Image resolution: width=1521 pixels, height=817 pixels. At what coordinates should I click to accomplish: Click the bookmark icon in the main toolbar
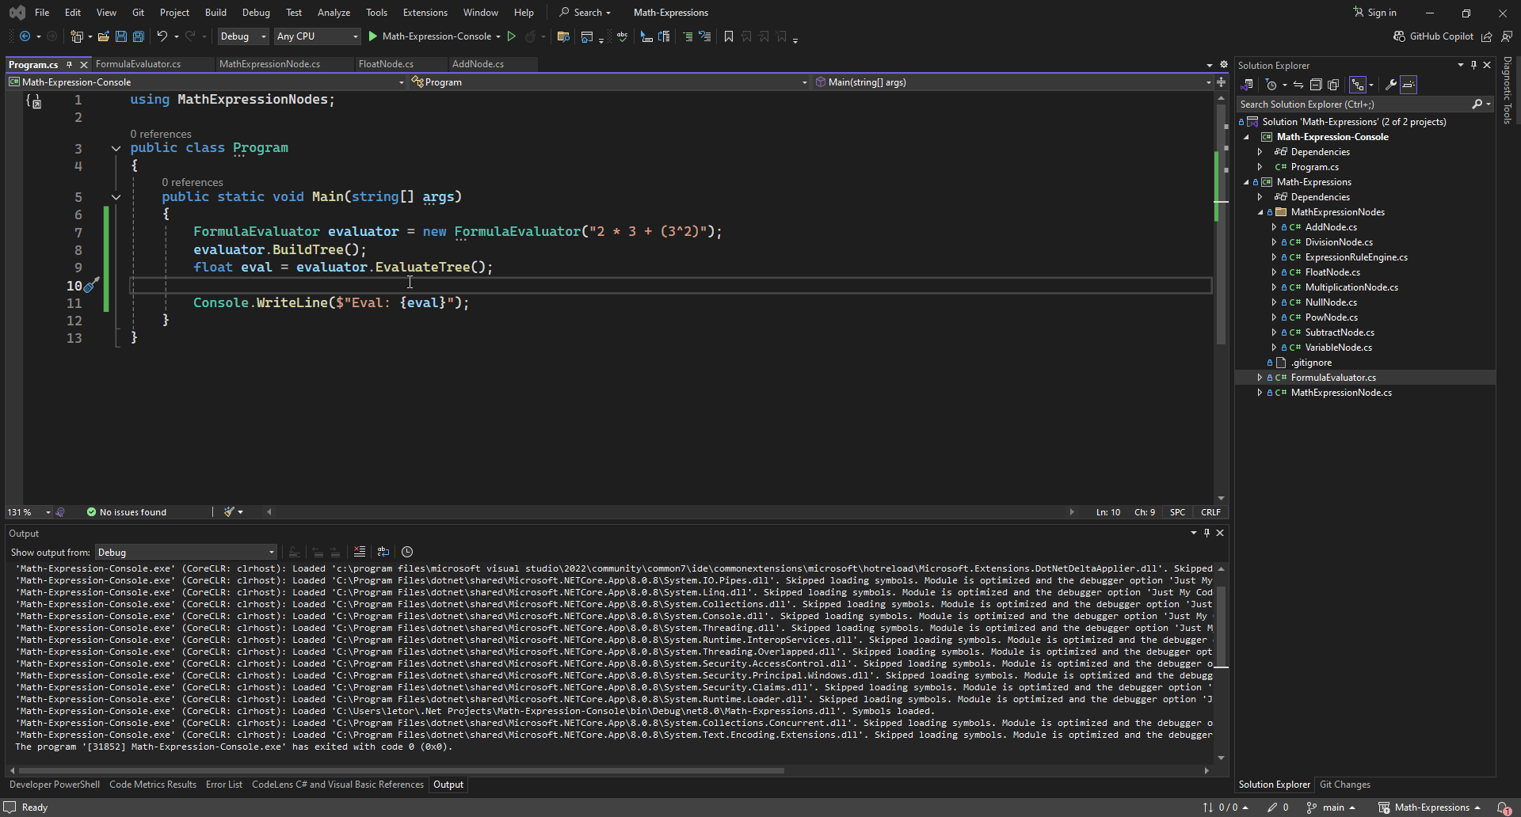pos(729,36)
